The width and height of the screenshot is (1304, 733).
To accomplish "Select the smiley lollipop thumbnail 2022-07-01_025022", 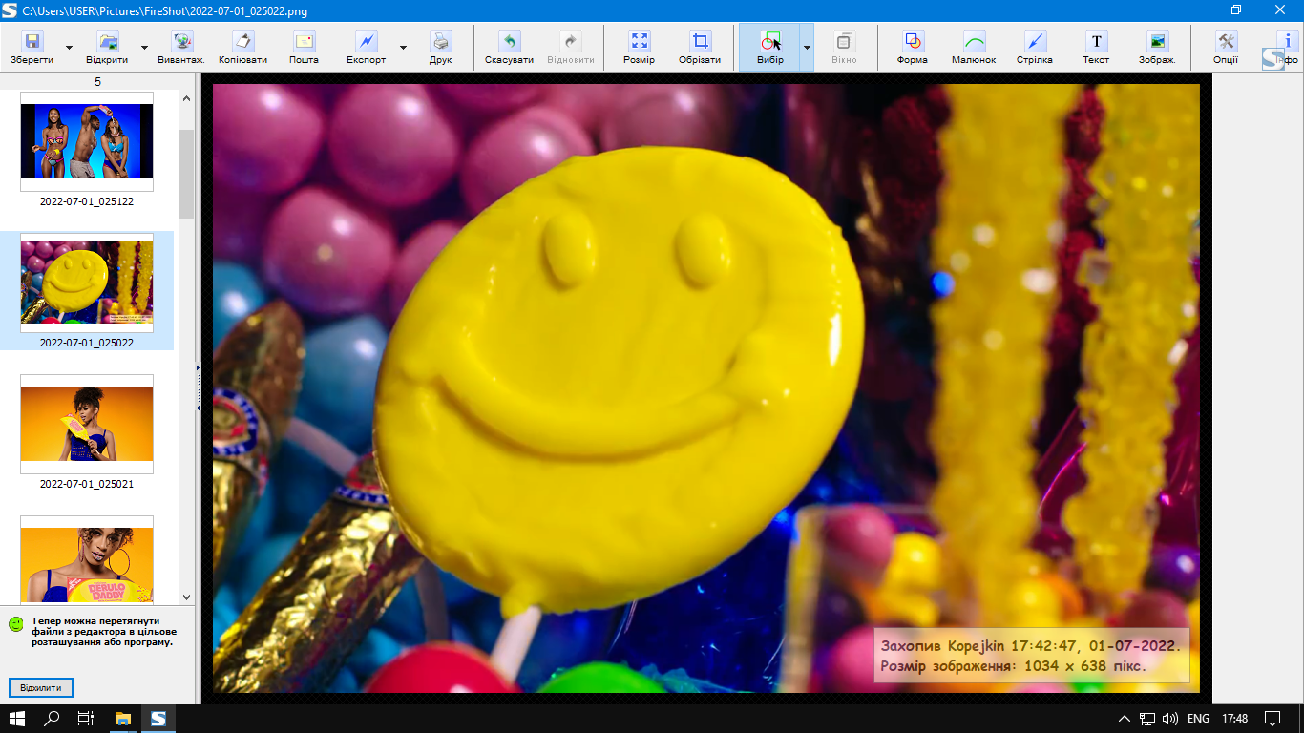I will coord(87,283).
